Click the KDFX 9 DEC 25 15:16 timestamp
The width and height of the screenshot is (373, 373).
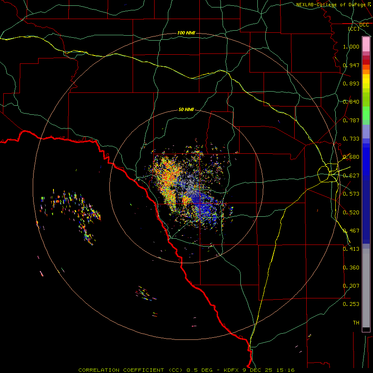(259, 370)
